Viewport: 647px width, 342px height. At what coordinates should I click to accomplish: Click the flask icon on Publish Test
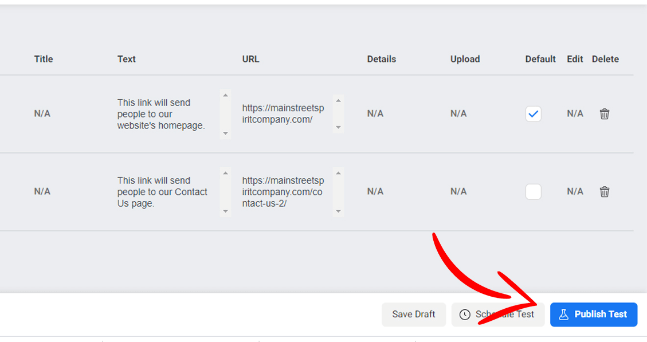coord(564,315)
